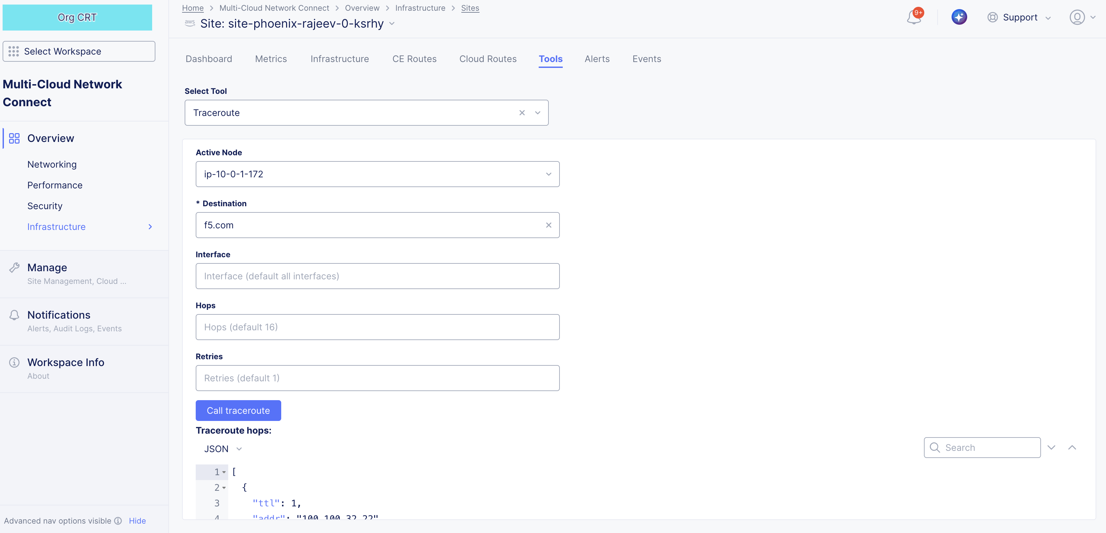Collapse JSON line 1 fold arrow
This screenshot has height=533, width=1106.
224,472
